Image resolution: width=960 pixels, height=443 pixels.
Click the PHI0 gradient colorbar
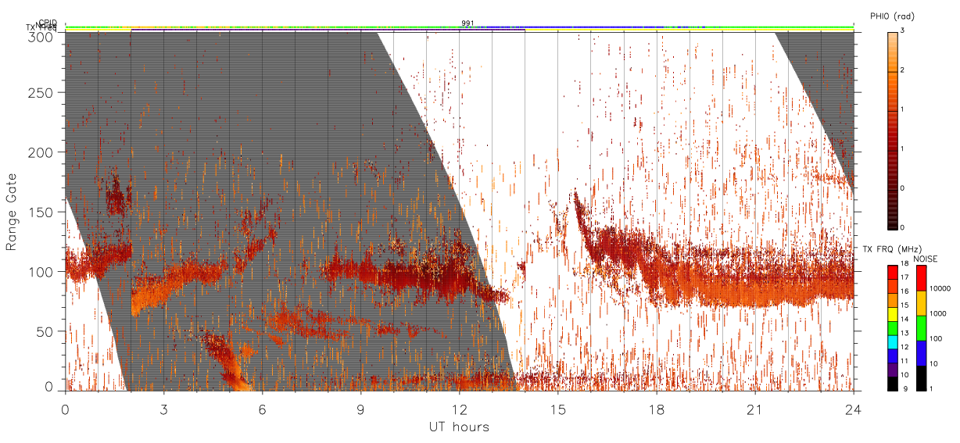(892, 130)
